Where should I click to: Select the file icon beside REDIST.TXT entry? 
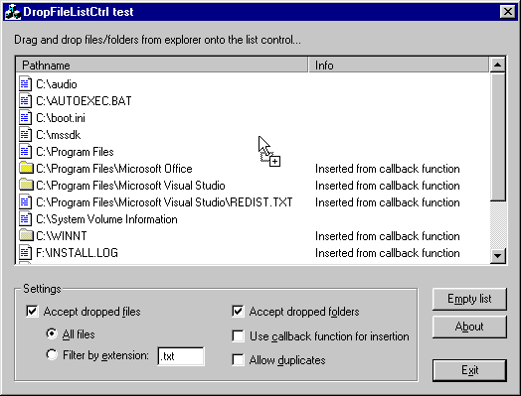click(25, 202)
